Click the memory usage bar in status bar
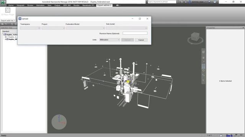 [x=237, y=135]
